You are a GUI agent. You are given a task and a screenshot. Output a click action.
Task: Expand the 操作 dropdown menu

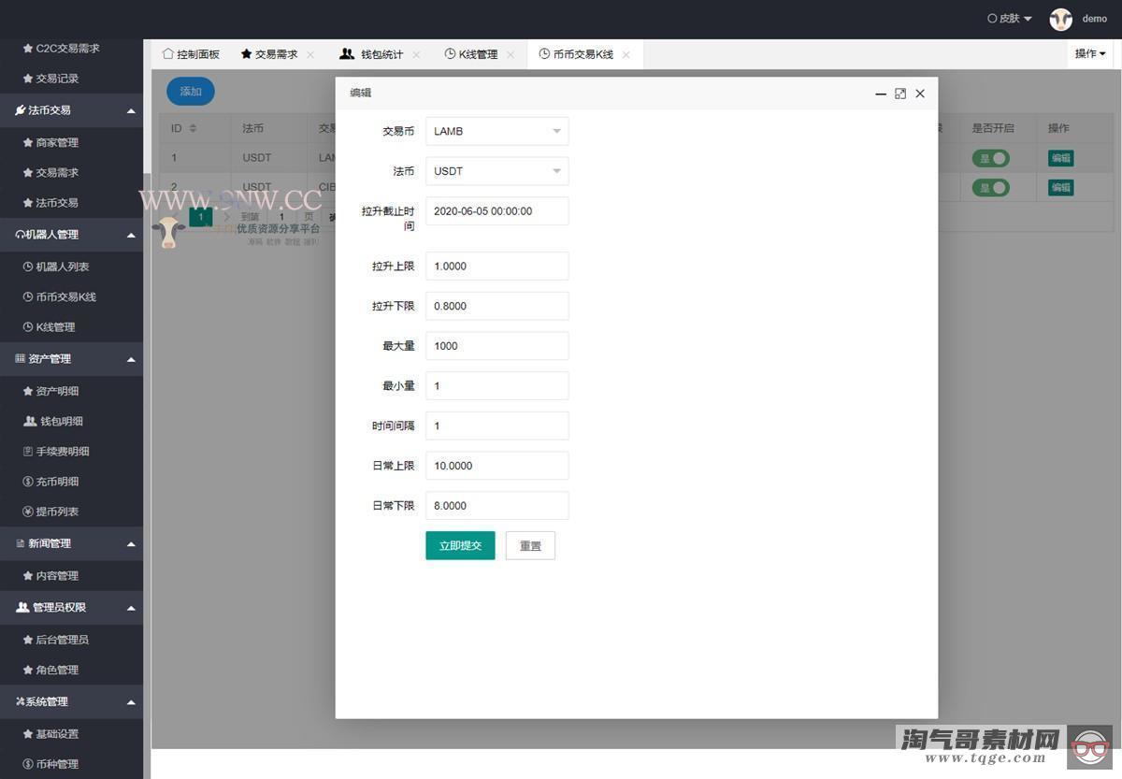1089,54
